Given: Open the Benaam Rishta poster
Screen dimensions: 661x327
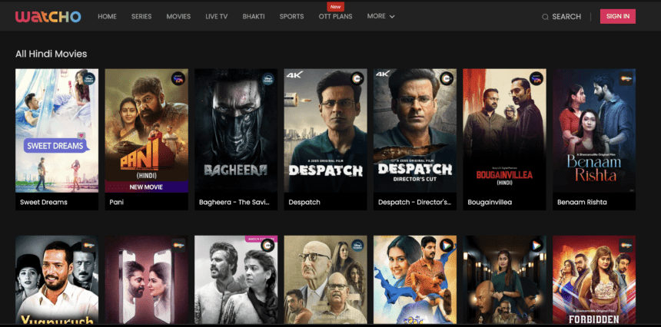Looking at the screenshot, I should point(594,130).
